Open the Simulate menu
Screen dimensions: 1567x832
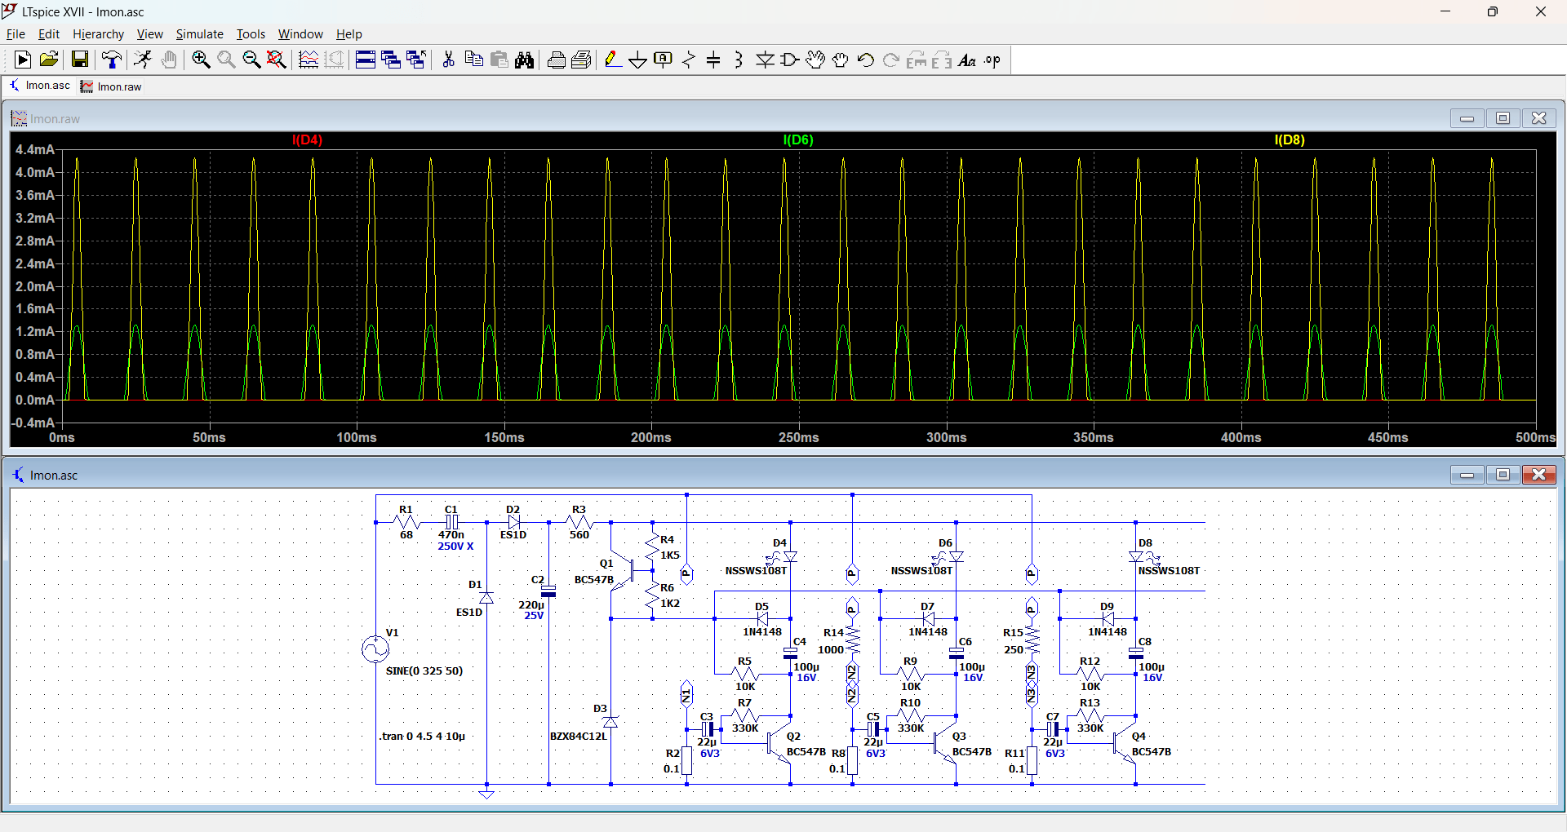click(x=199, y=33)
